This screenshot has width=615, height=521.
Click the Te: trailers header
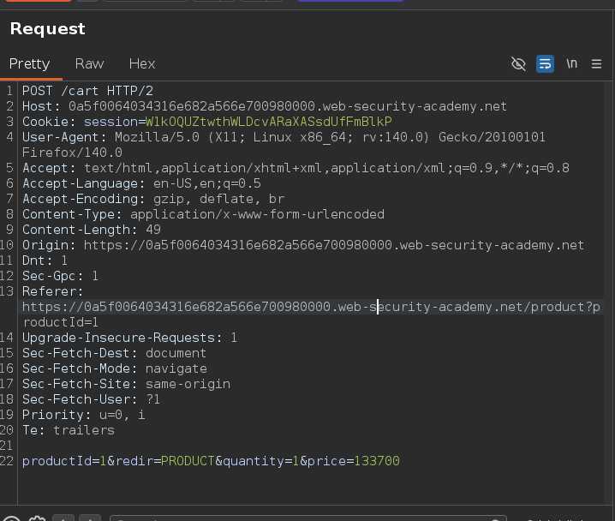click(x=69, y=430)
